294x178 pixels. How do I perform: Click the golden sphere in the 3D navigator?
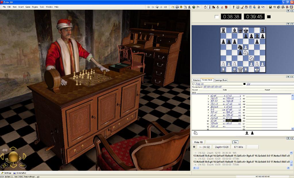[x=13, y=157]
